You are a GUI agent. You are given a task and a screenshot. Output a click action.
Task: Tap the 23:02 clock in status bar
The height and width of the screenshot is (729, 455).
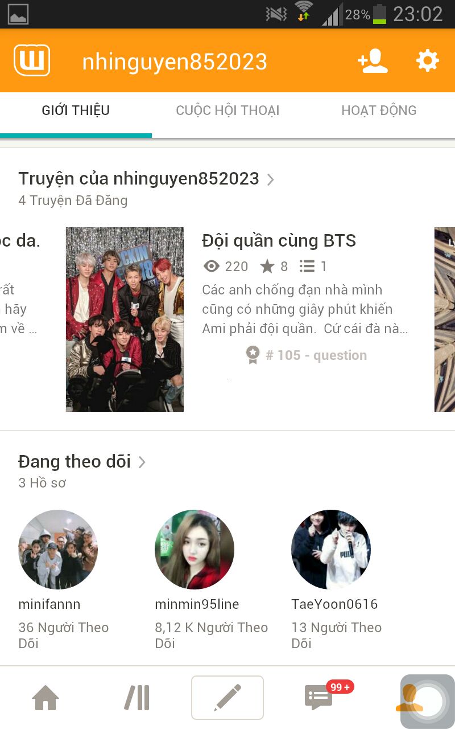pyautogui.click(x=418, y=14)
